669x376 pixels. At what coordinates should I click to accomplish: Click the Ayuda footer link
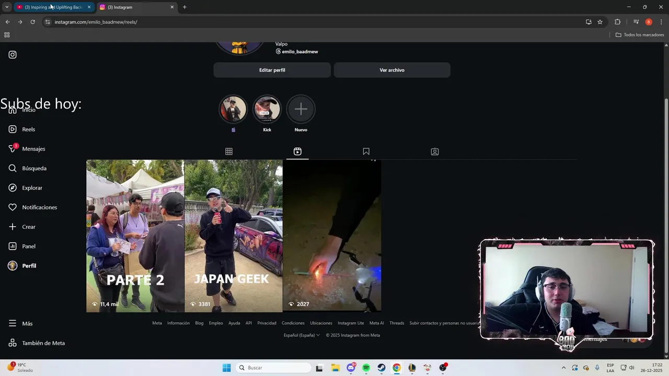[234, 323]
